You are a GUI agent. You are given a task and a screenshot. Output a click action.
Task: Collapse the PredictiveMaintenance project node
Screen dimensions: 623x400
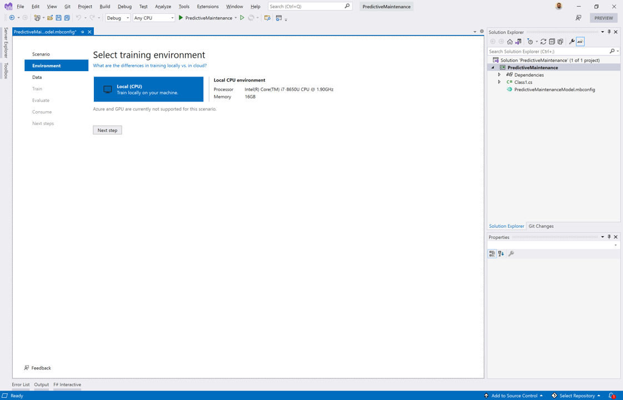coord(493,68)
